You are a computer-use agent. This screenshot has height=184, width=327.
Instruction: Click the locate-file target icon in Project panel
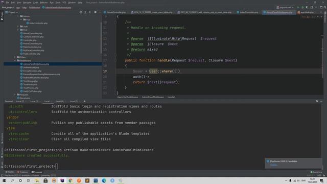tap(81, 12)
